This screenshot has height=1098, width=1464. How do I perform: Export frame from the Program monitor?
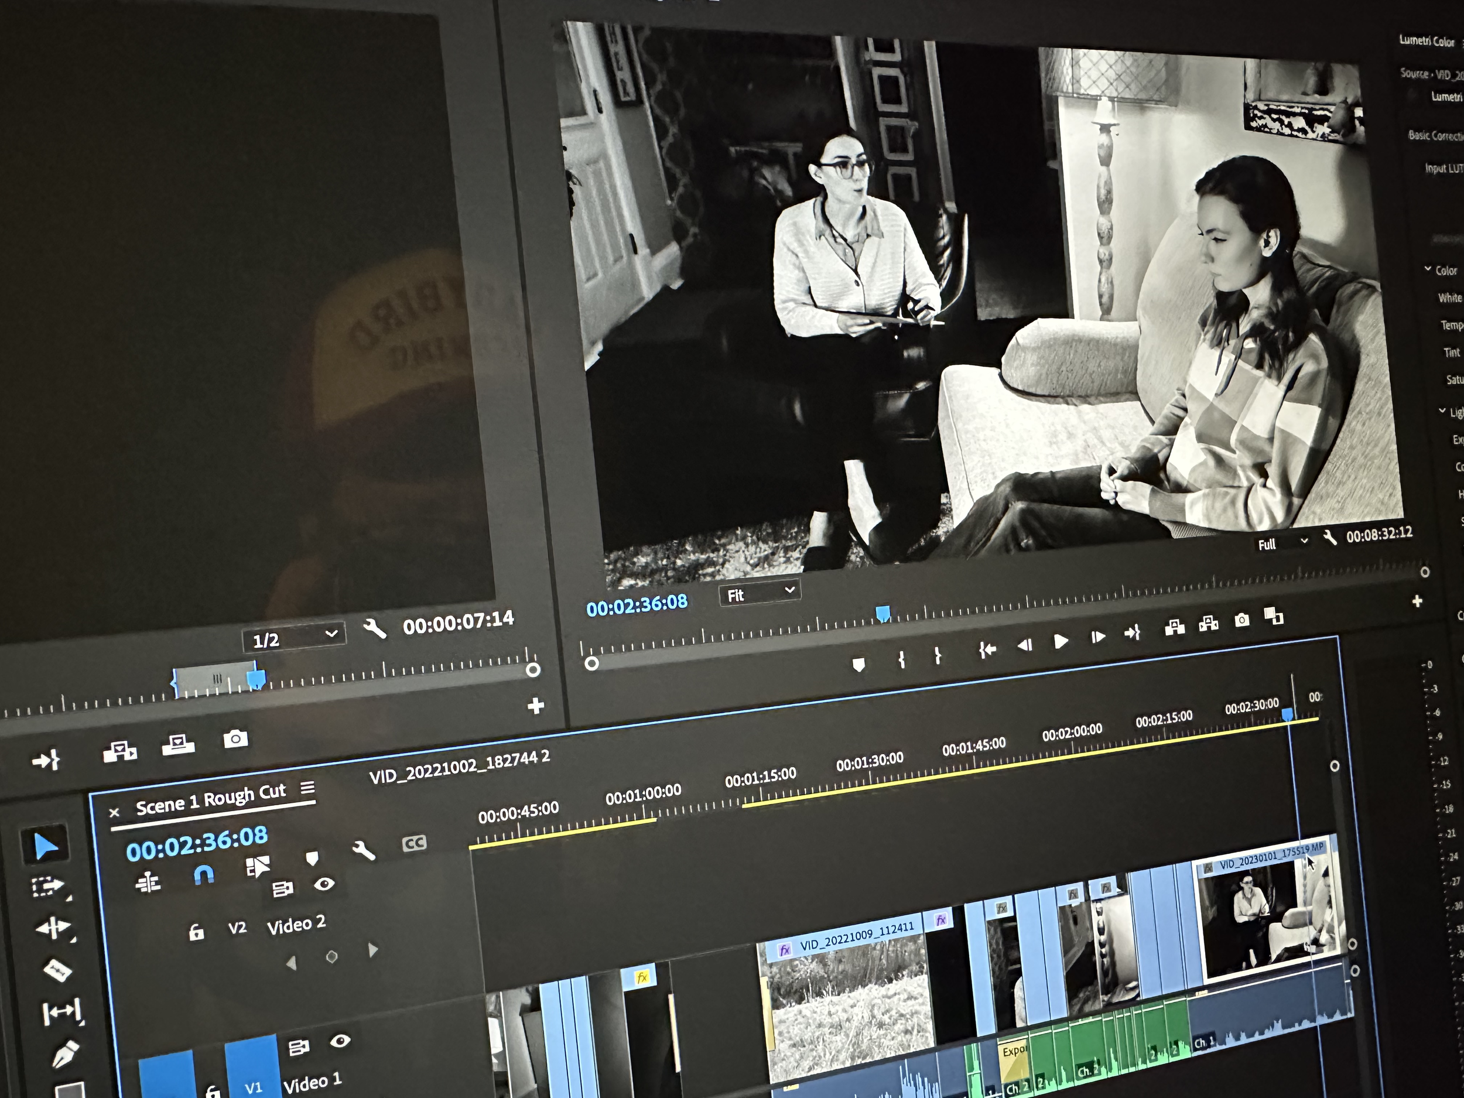click(x=1241, y=620)
